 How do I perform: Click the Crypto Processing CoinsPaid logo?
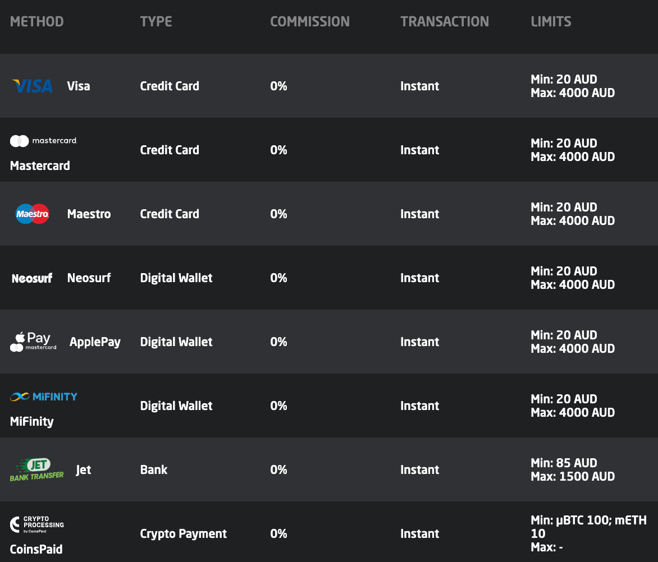37,524
